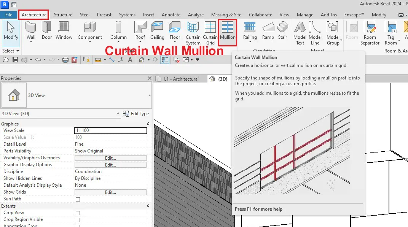
Task: Select the Component tool
Action: point(90,31)
